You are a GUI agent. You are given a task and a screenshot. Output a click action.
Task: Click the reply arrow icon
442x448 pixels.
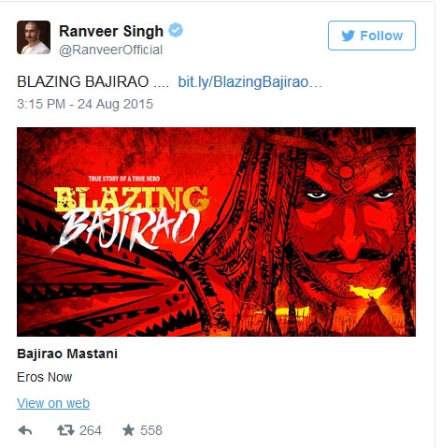tap(25, 430)
